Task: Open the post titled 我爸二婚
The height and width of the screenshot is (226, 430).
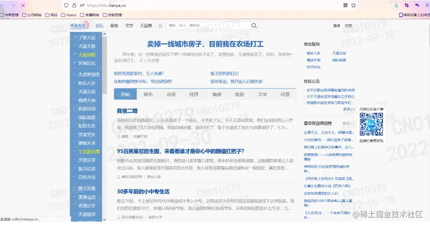Action: click(127, 111)
